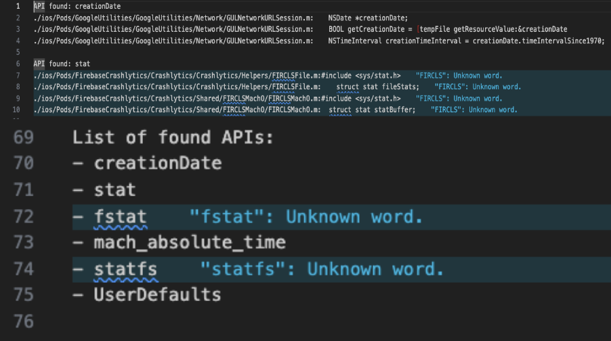Open the FIRCLSFile.m path on line 7
The image size is (611, 341).
176,75
